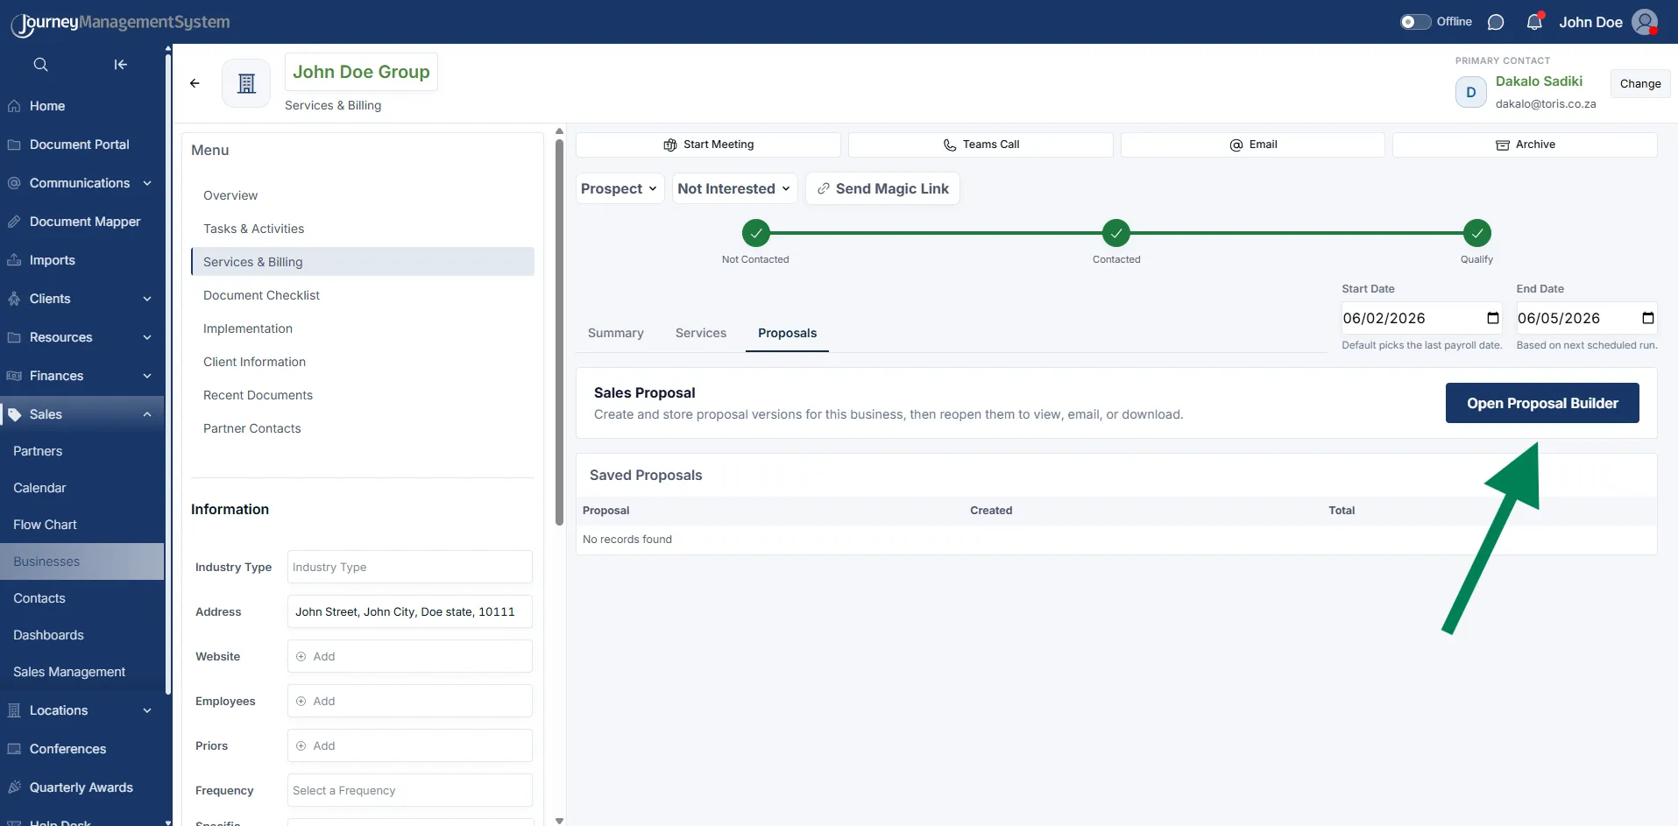Click the Industry Type input field
Screen dimensions: 1678x826
(x=409, y=567)
